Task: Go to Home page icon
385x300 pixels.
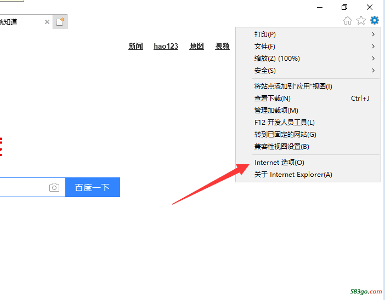Action: 348,21
